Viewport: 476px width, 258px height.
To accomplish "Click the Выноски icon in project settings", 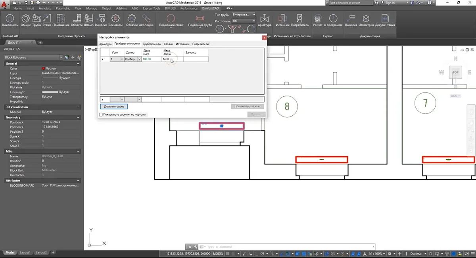I will [102, 18].
